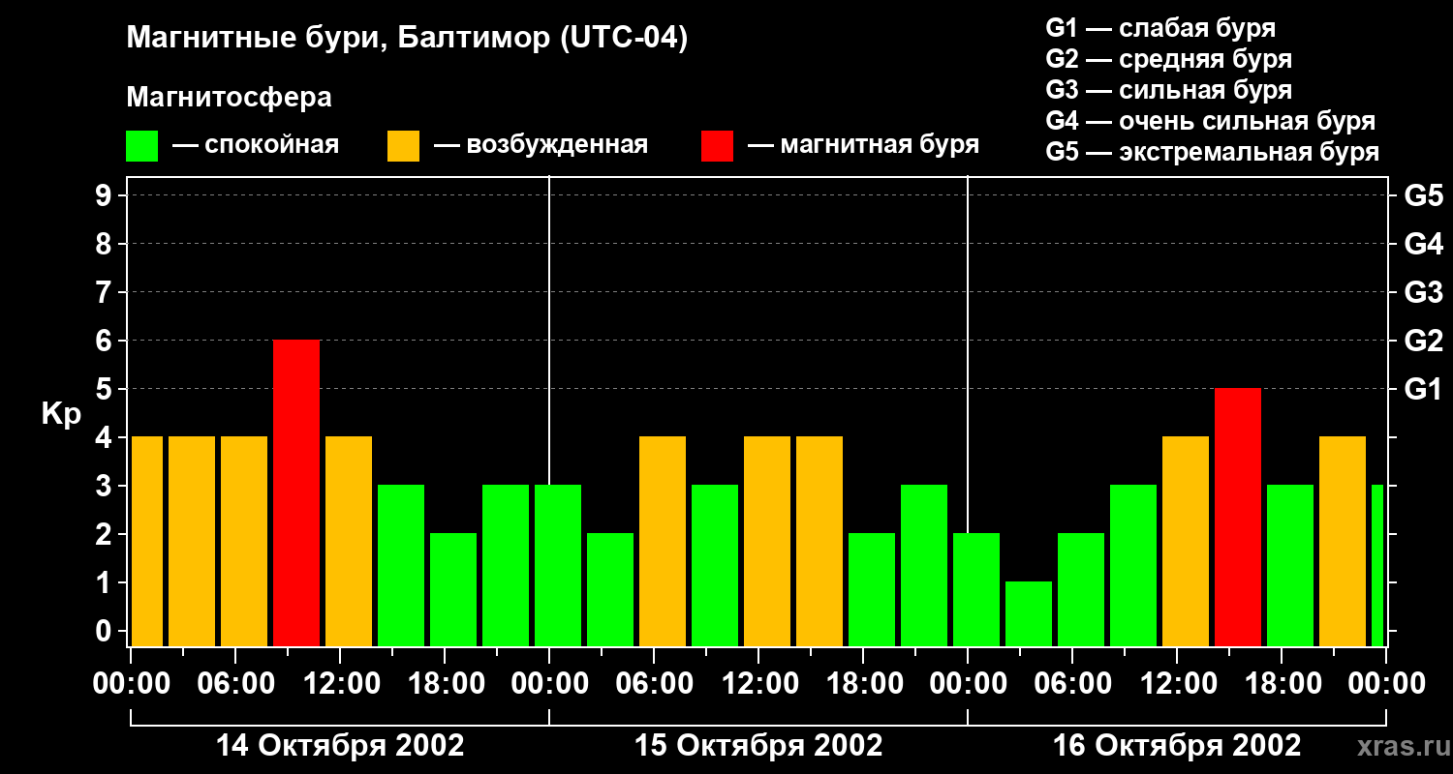Screen dimensions: 1453x774
Task: Click the red 'магнитная буря' legend swatch
Action: coord(717,146)
